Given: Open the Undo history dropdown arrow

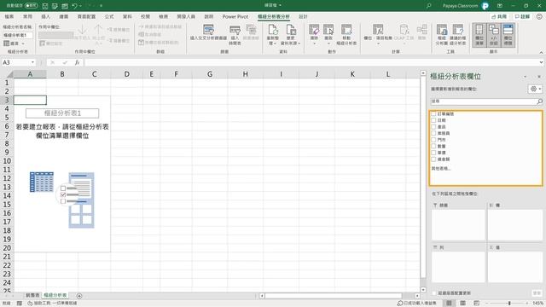Looking at the screenshot, I should click(x=81, y=6).
